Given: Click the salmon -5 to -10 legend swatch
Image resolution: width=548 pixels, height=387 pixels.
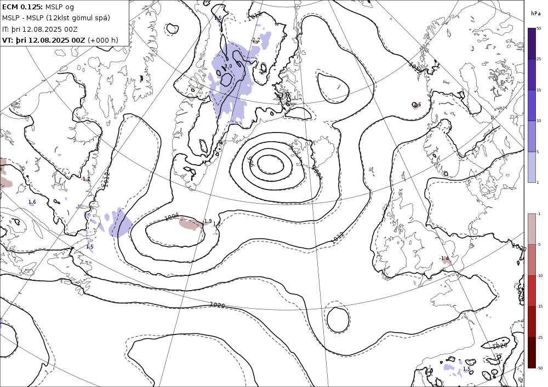Looking at the screenshot, I should click(532, 259).
